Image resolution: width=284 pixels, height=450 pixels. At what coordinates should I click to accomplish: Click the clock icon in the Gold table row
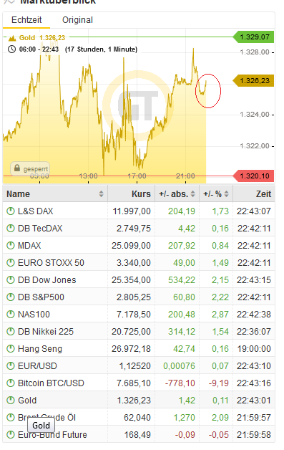click(x=11, y=401)
